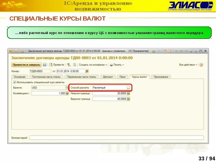The height and width of the screenshot is (162, 216).
Task: Open the history list icon with star page
Action: click(x=159, y=51)
